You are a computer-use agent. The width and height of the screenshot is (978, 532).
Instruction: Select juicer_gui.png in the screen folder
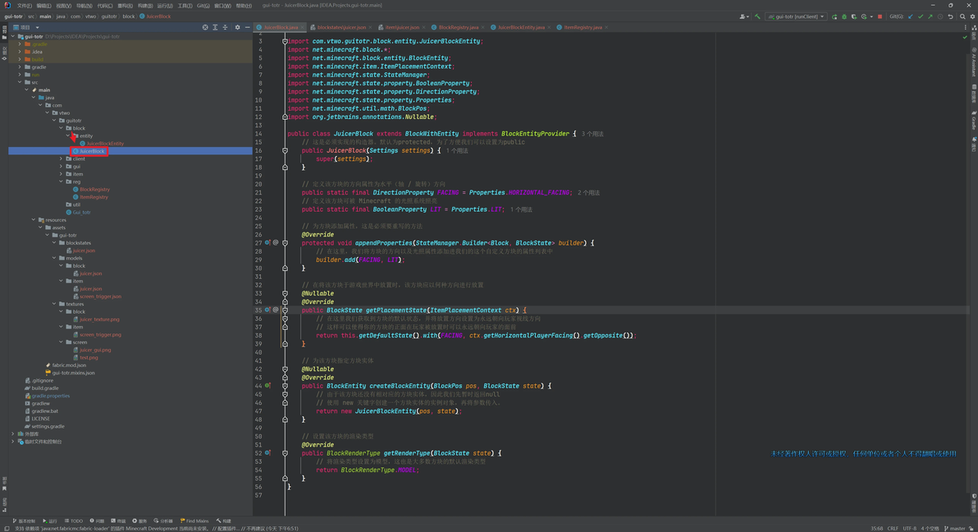point(95,350)
